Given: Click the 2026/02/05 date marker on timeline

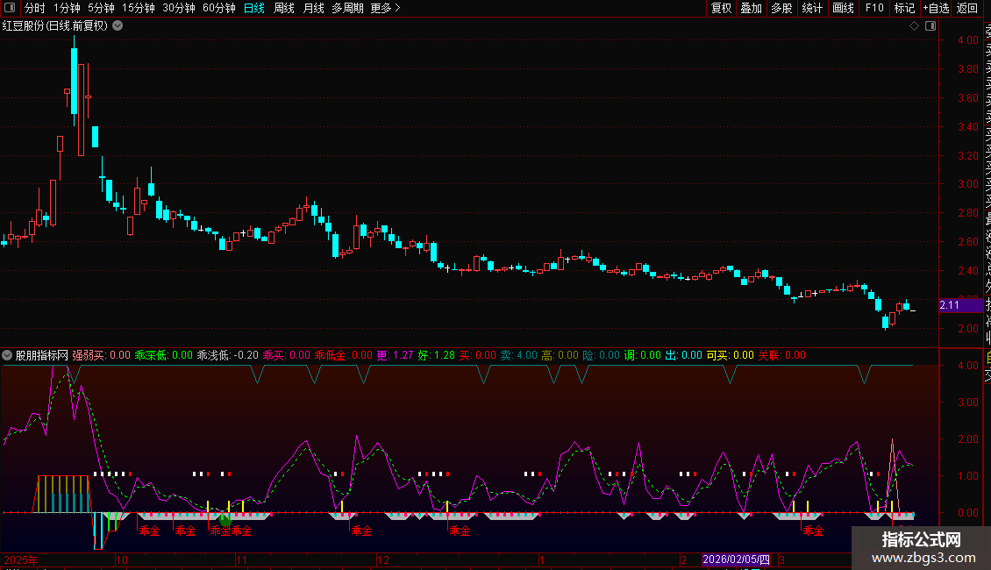Looking at the screenshot, I should (735, 559).
